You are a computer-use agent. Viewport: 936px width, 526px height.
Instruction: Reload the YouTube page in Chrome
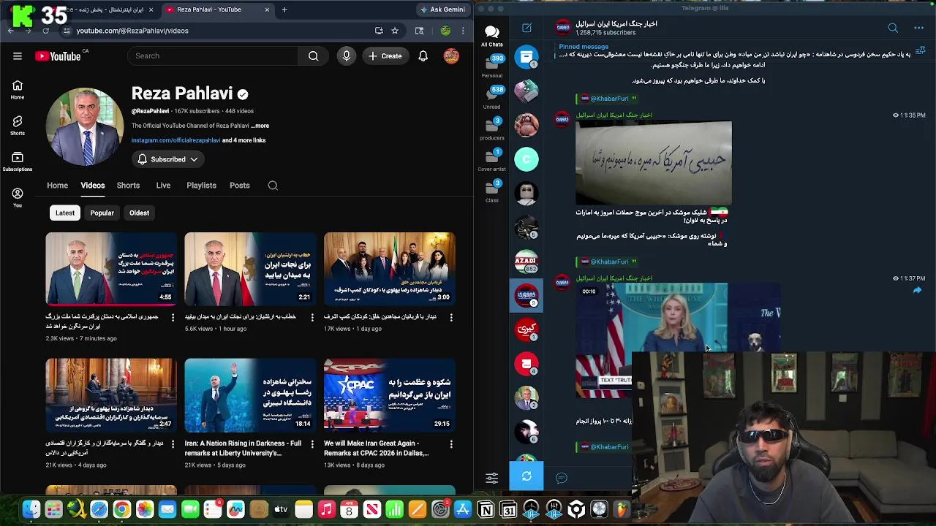45,31
